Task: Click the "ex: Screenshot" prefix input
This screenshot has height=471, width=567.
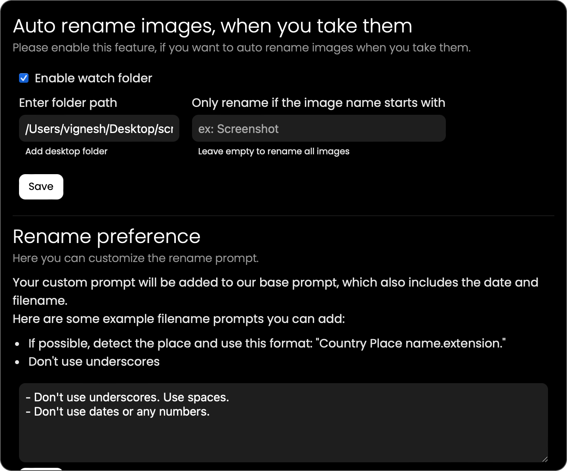Action: click(319, 129)
